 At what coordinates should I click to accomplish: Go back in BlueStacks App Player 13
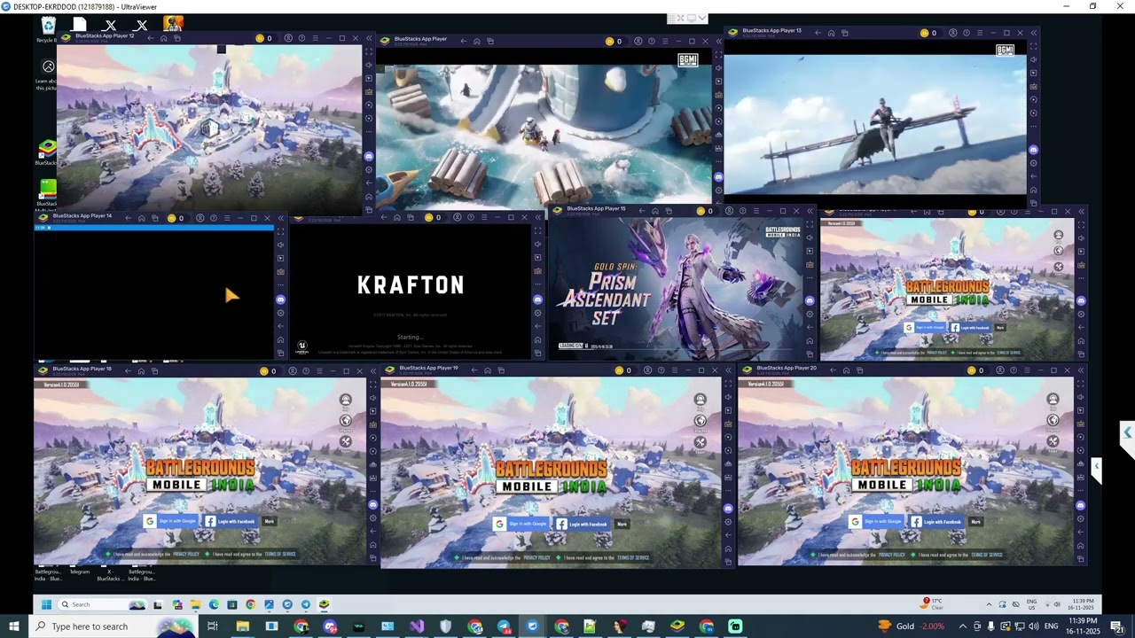click(818, 33)
